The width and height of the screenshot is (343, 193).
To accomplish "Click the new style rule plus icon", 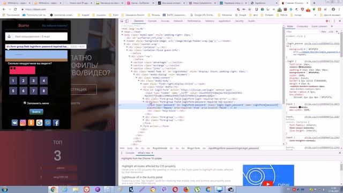I will pyautogui.click(x=337, y=32).
